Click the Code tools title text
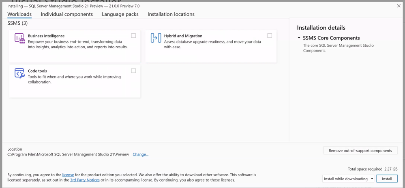 coord(37,71)
